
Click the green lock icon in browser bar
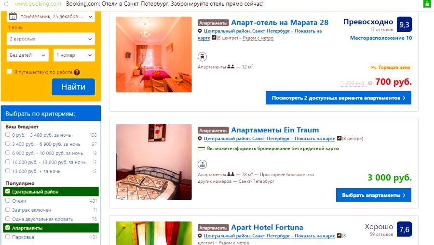pyautogui.click(x=427, y=3)
